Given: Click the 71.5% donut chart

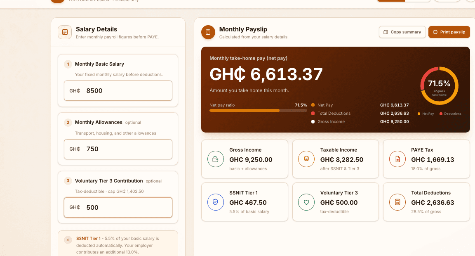Looking at the screenshot, I should tap(439, 86).
